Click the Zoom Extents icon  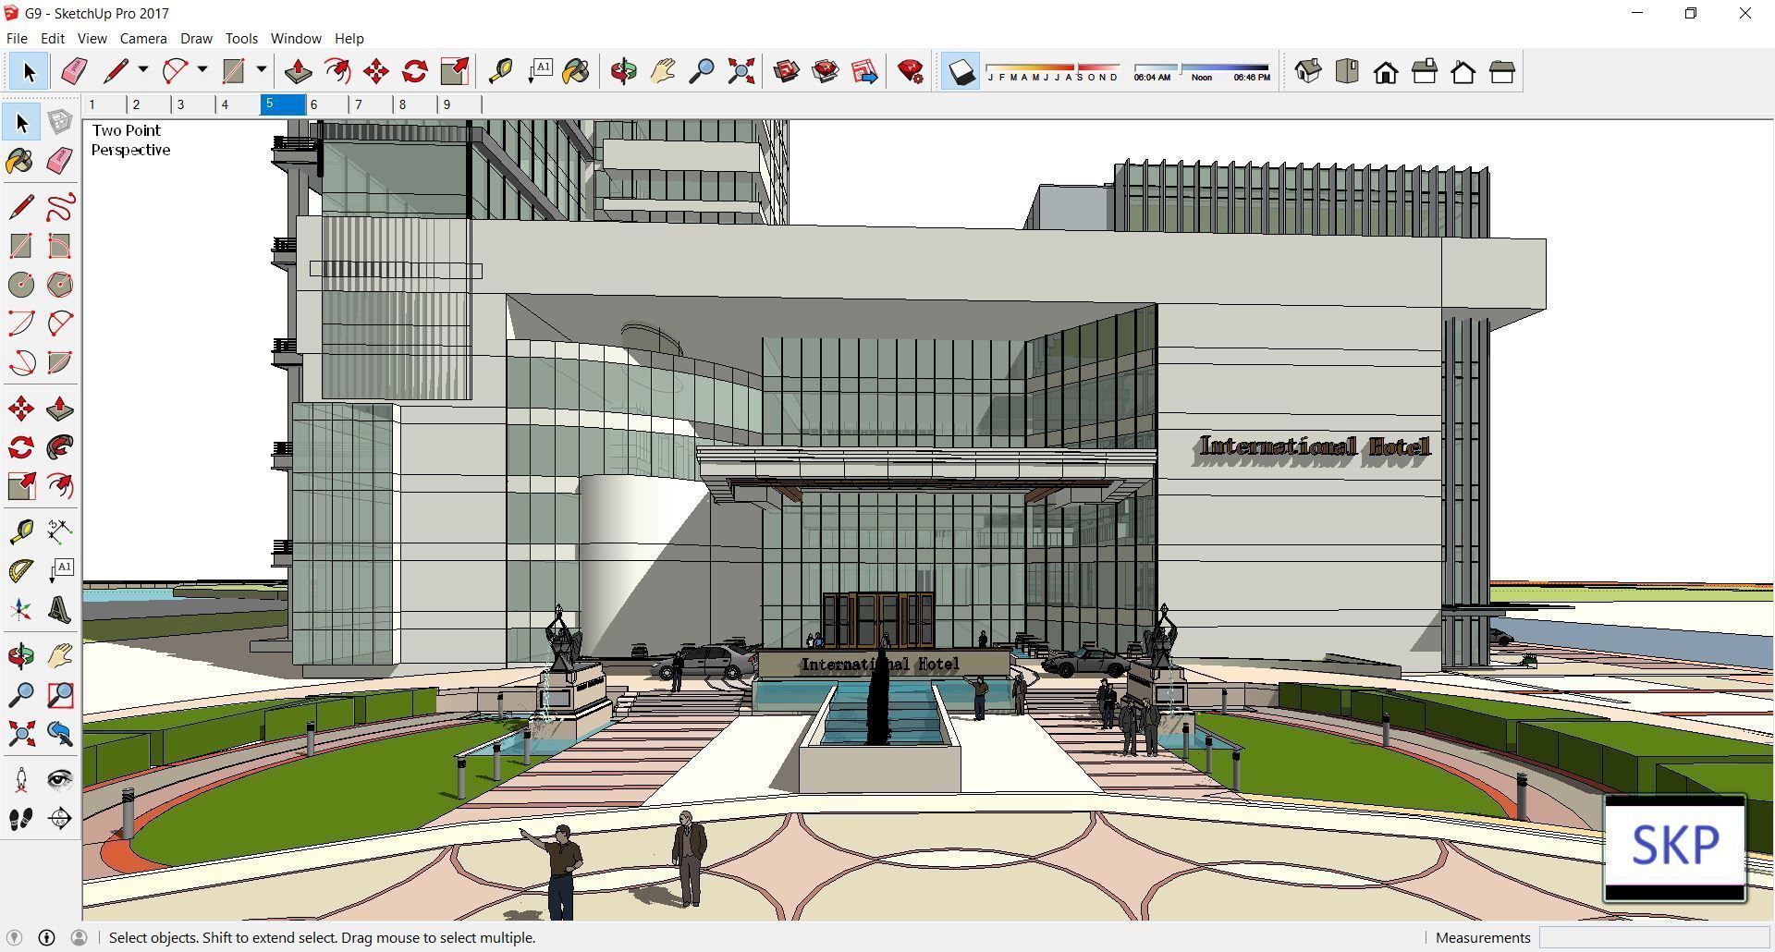coord(741,70)
